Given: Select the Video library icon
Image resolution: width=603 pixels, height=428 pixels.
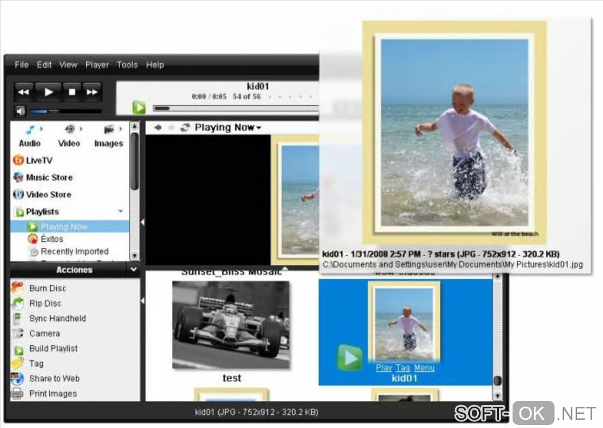Looking at the screenshot, I should point(70,129).
